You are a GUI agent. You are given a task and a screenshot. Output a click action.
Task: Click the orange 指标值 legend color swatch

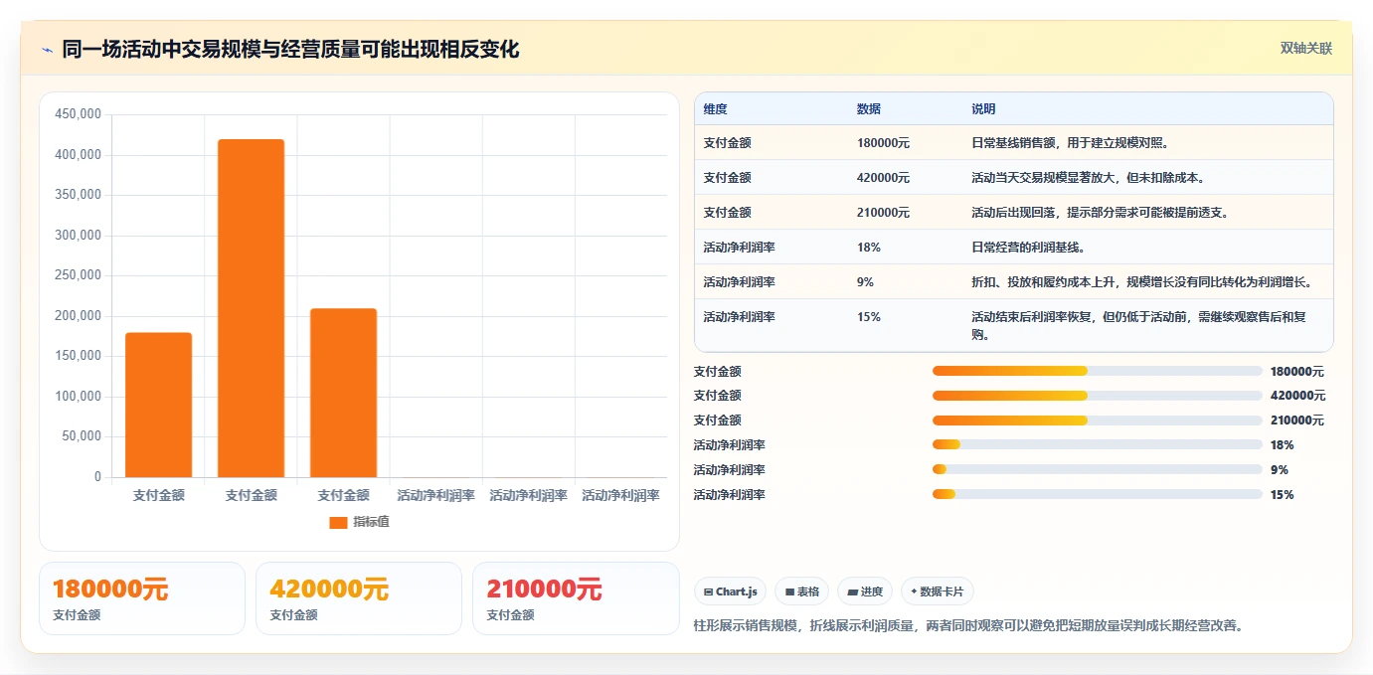tap(338, 522)
